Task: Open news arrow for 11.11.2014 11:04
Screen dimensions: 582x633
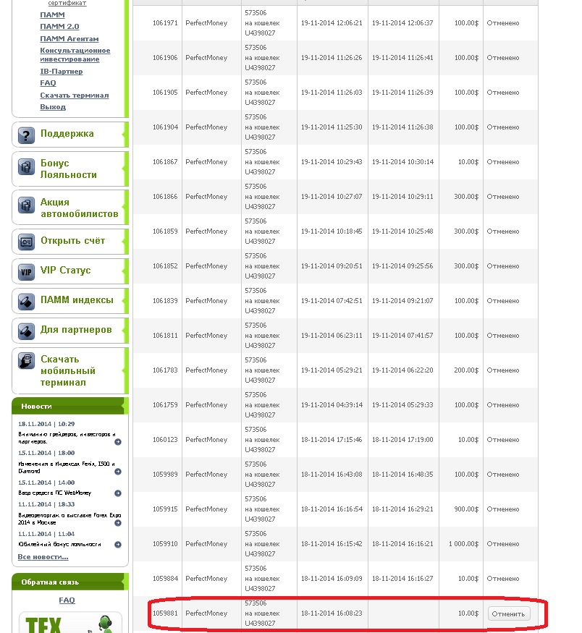Action: pos(118,545)
